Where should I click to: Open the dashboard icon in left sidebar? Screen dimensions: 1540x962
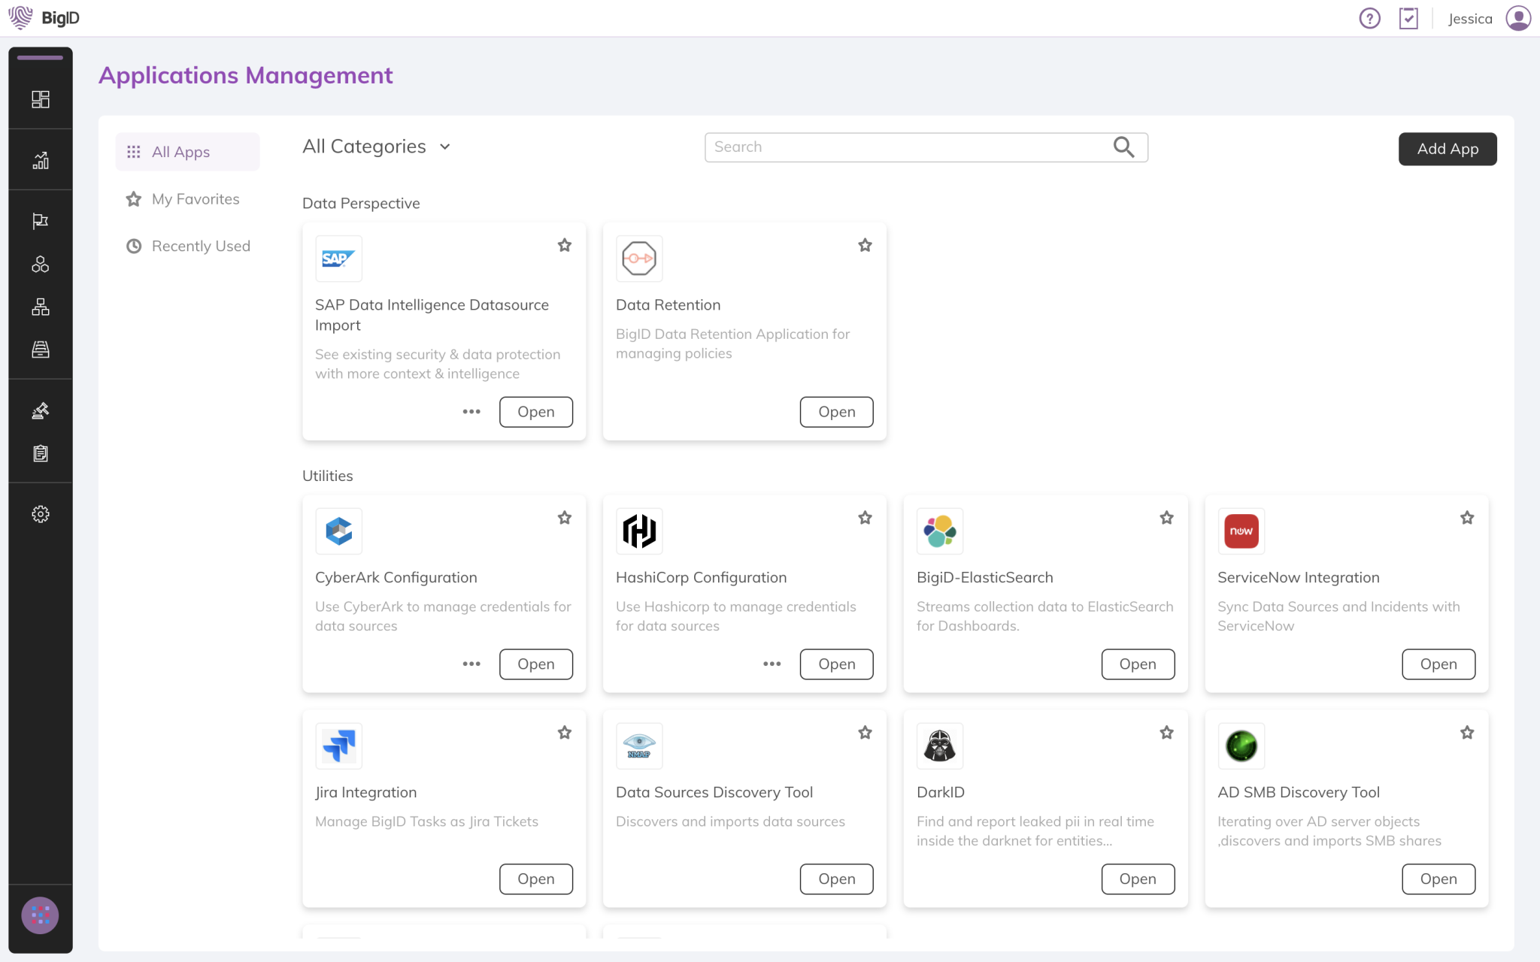[x=41, y=99]
